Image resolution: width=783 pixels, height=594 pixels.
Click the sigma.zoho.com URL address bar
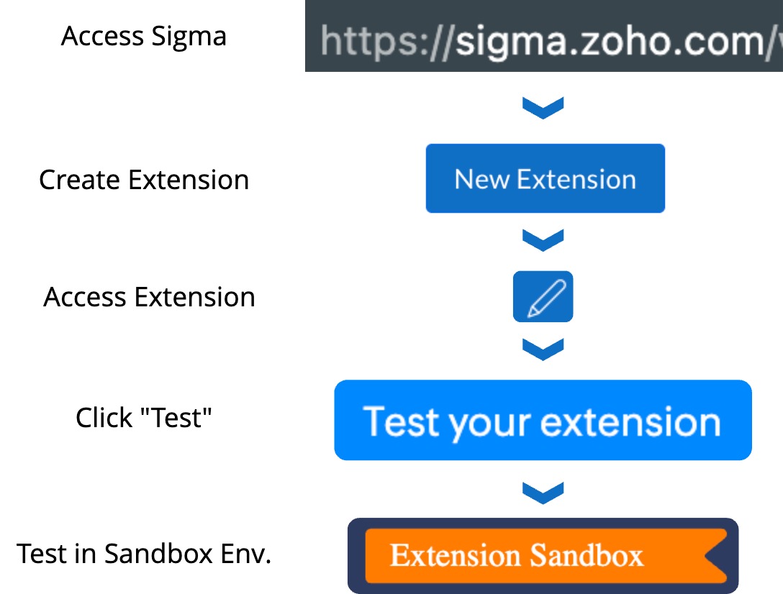coord(544,36)
